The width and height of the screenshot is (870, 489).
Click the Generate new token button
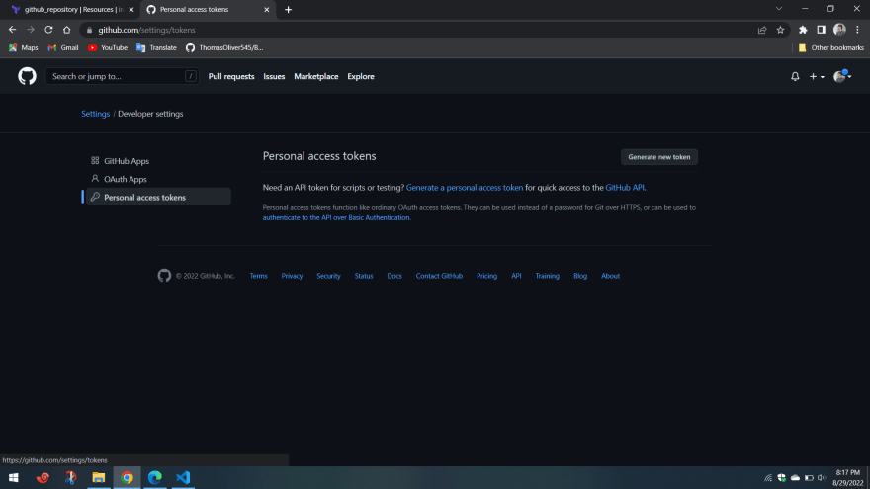pos(658,157)
